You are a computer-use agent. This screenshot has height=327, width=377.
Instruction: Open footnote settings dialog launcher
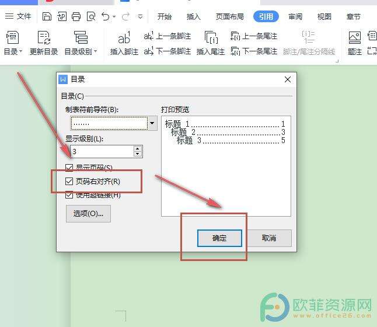[337, 61]
